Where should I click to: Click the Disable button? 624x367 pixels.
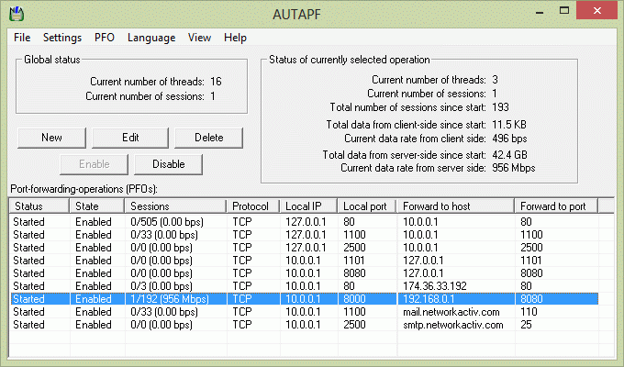click(x=168, y=164)
